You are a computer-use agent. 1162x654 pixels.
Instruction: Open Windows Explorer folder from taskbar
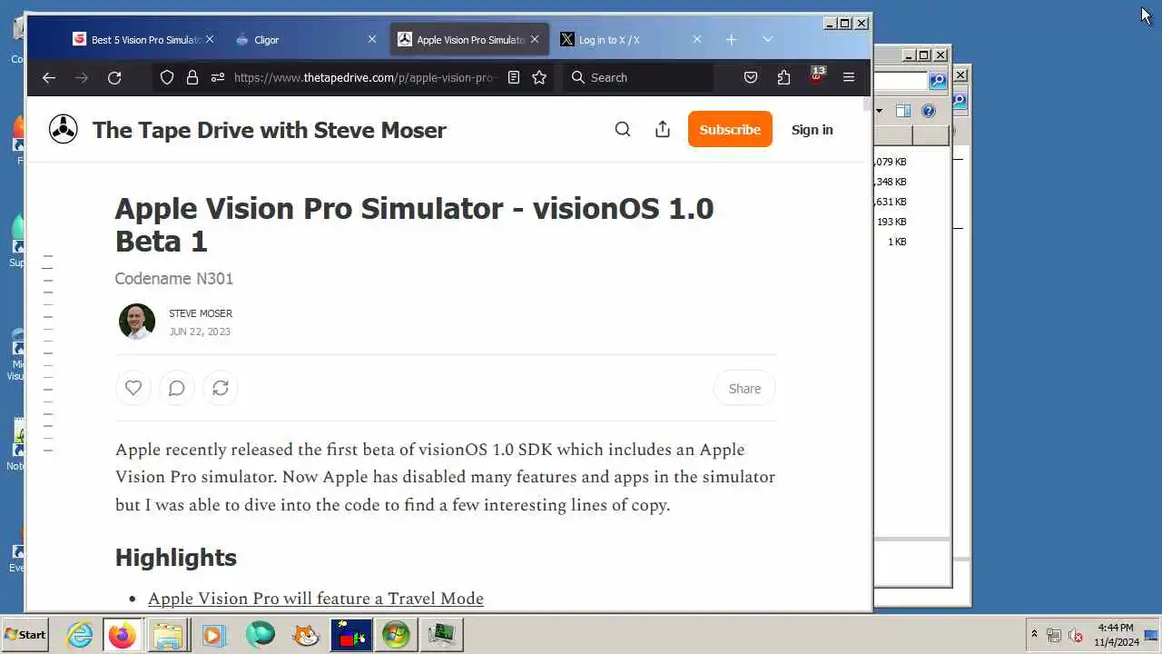(x=167, y=635)
